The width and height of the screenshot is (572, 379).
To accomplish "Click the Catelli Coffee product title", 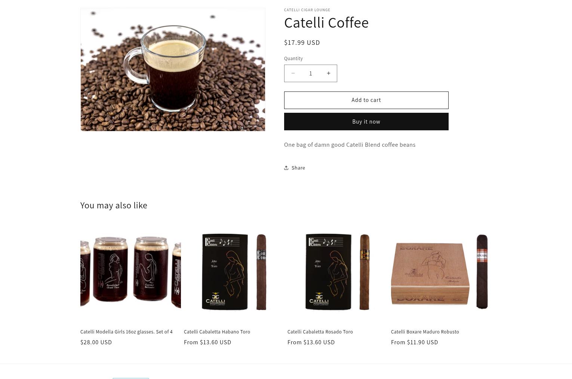I will [326, 22].
